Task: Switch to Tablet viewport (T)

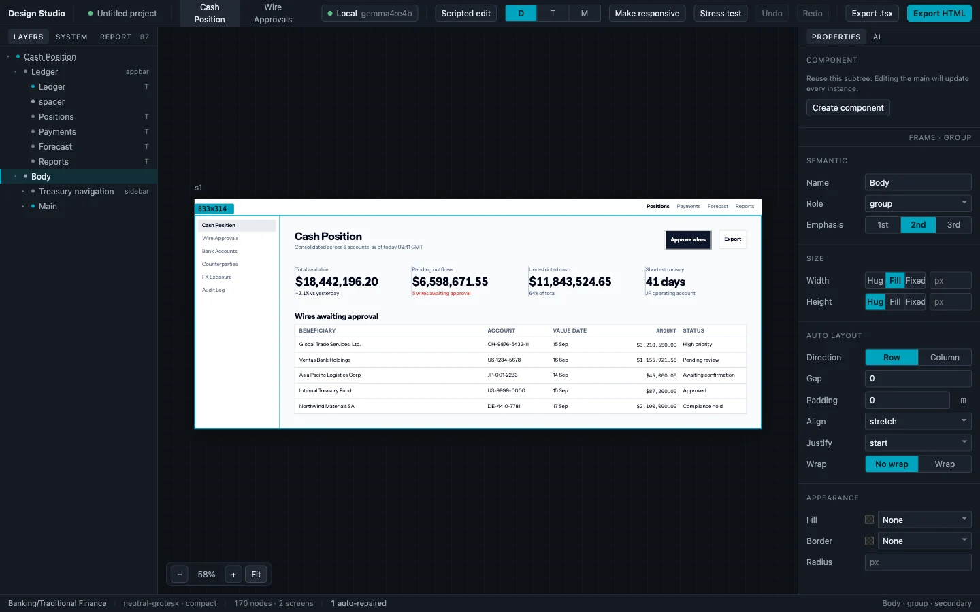Action: coord(553,14)
